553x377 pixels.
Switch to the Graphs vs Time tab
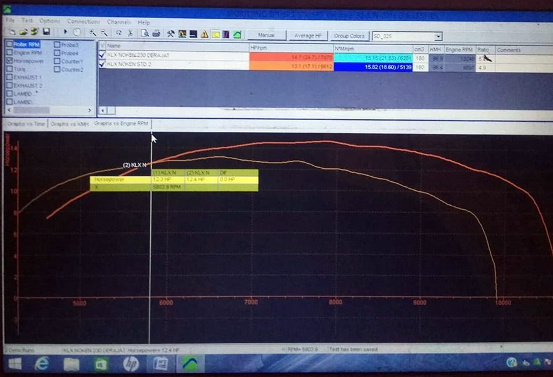26,124
